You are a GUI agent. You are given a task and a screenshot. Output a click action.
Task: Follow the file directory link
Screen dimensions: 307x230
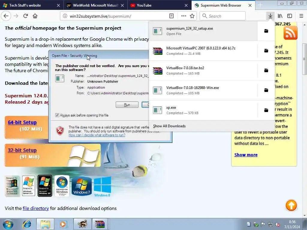click(36, 208)
